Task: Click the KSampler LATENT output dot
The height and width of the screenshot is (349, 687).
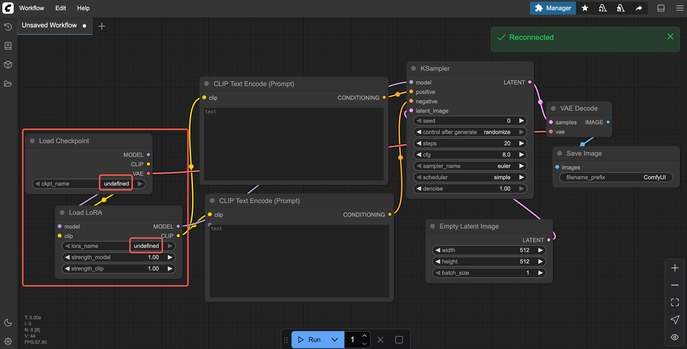Action: (530, 82)
